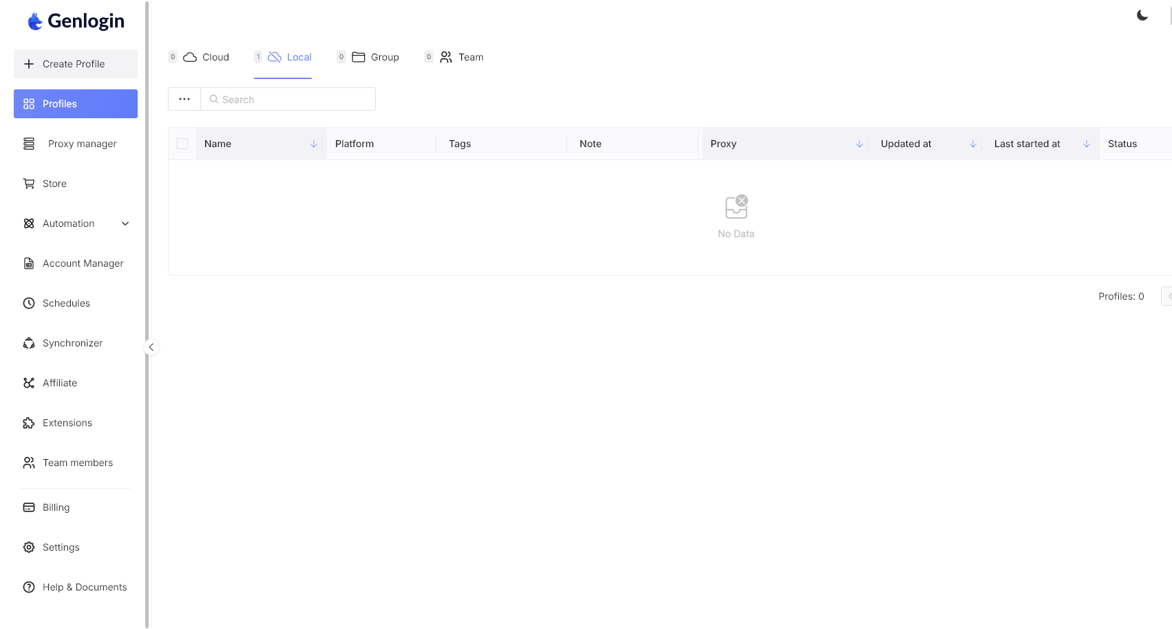
Task: Click the Profiles grid icon
Action: coord(29,104)
